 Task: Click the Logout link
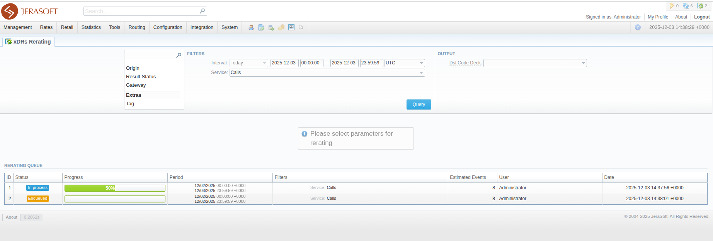701,17
